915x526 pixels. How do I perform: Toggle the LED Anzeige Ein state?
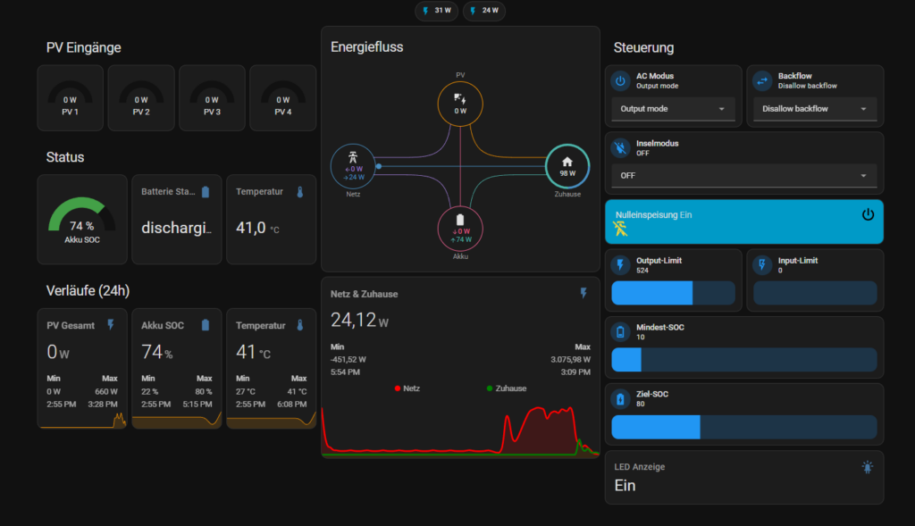[x=625, y=485]
